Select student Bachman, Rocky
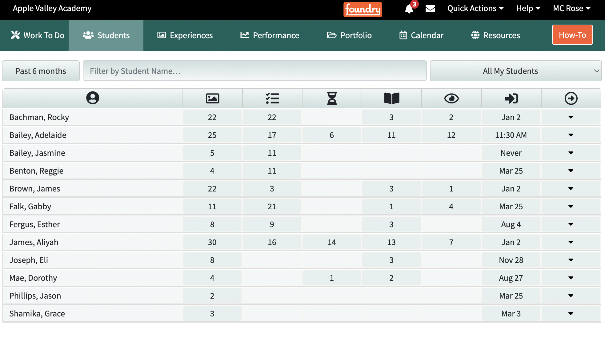Screen dimensions: 605x346 (x=39, y=117)
